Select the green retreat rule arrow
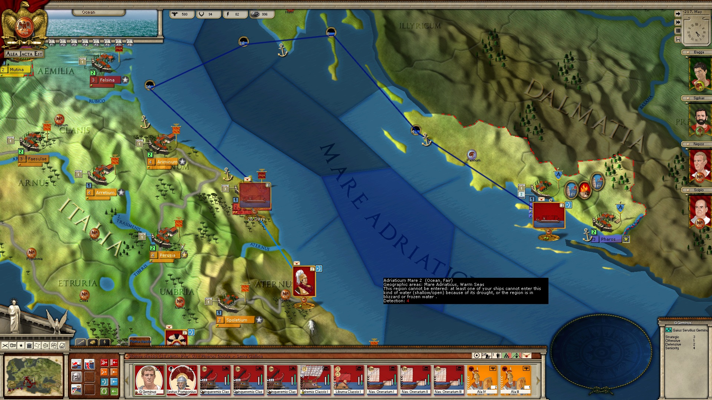The width and height of the screenshot is (712, 400). (x=114, y=391)
